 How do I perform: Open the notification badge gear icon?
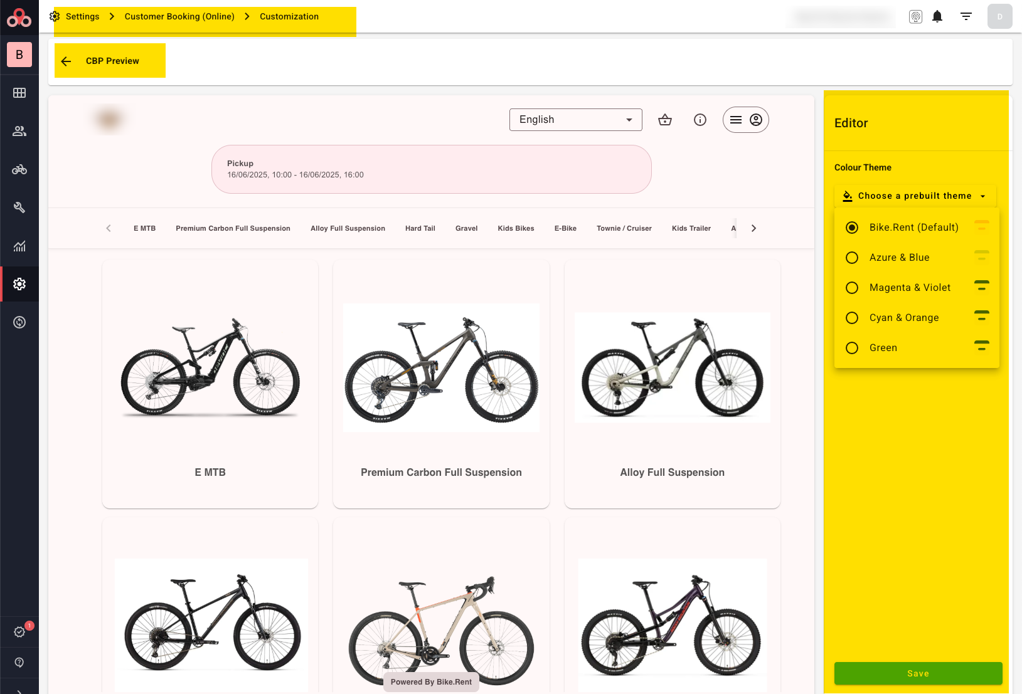[20, 632]
